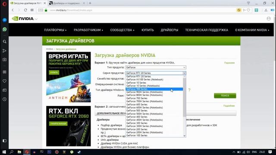This screenshot has height=155, width=276.
Task: Click the RTX 2060 banner image
Action: click(69, 126)
